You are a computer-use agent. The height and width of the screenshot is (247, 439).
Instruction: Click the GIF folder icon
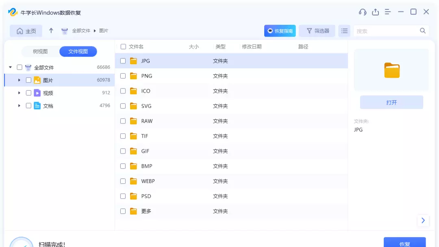pyautogui.click(x=134, y=151)
